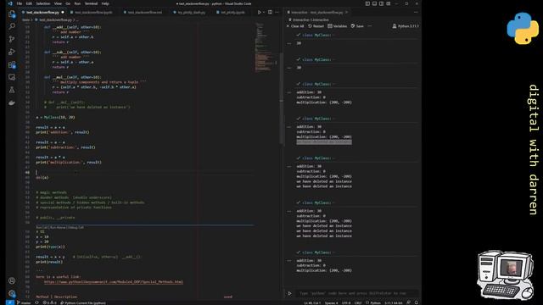Viewport: 543px width, 305px height.
Task: Select the Interactive window tab
Action: [316, 12]
